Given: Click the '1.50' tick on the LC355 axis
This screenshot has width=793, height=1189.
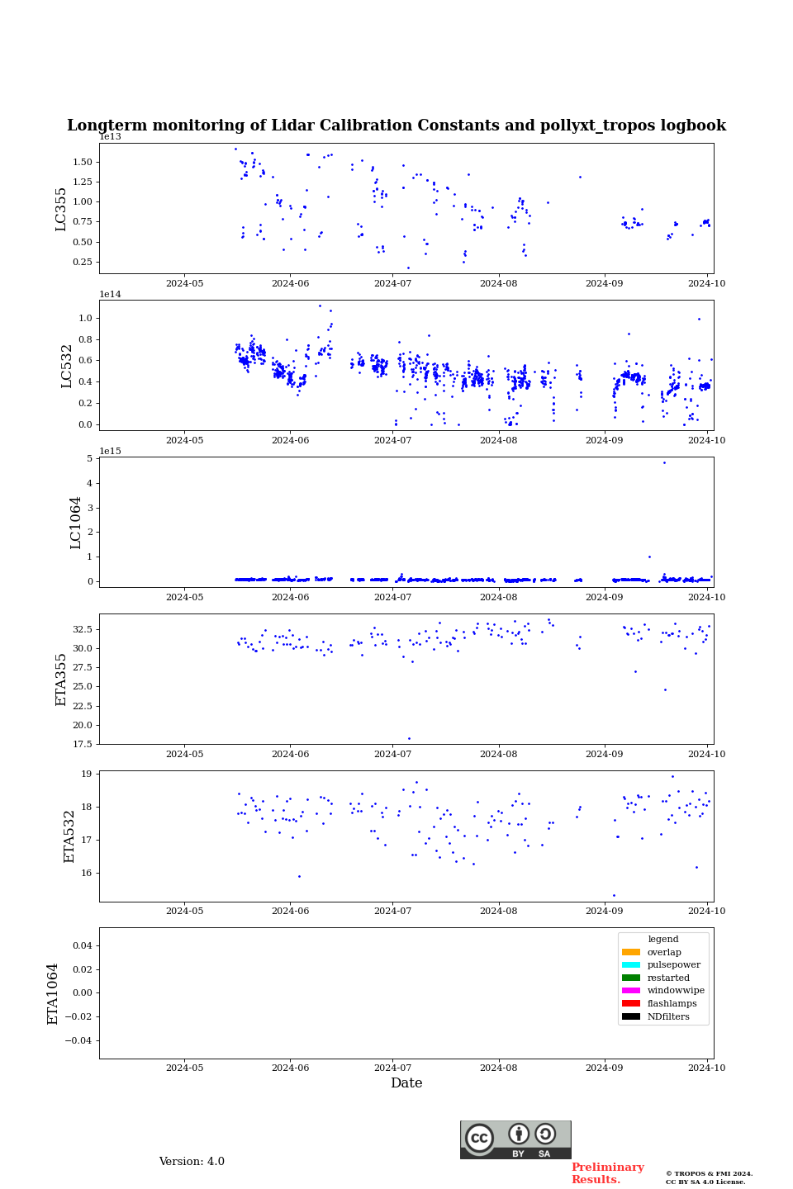Looking at the screenshot, I should (x=83, y=162).
